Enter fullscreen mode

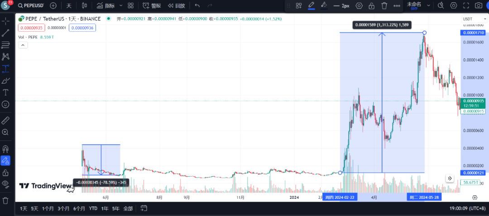pyautogui.click(x=466, y=5)
